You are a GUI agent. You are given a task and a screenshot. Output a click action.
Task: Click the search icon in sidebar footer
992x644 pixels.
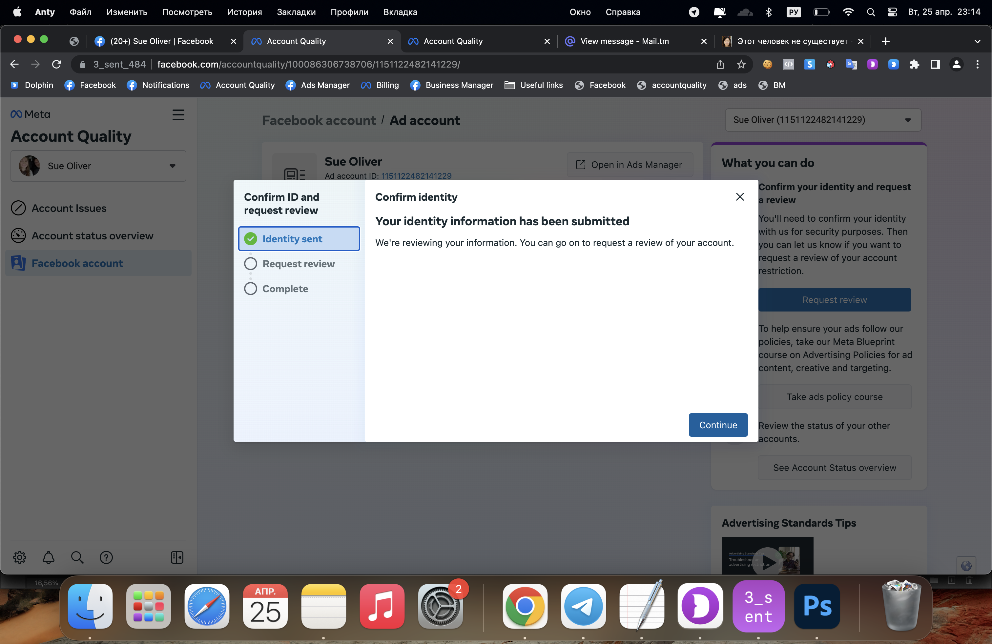click(77, 557)
